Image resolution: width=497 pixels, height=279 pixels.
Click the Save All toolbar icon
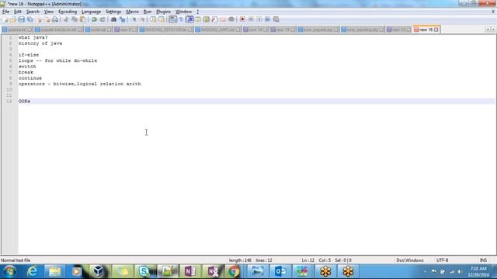click(30, 19)
